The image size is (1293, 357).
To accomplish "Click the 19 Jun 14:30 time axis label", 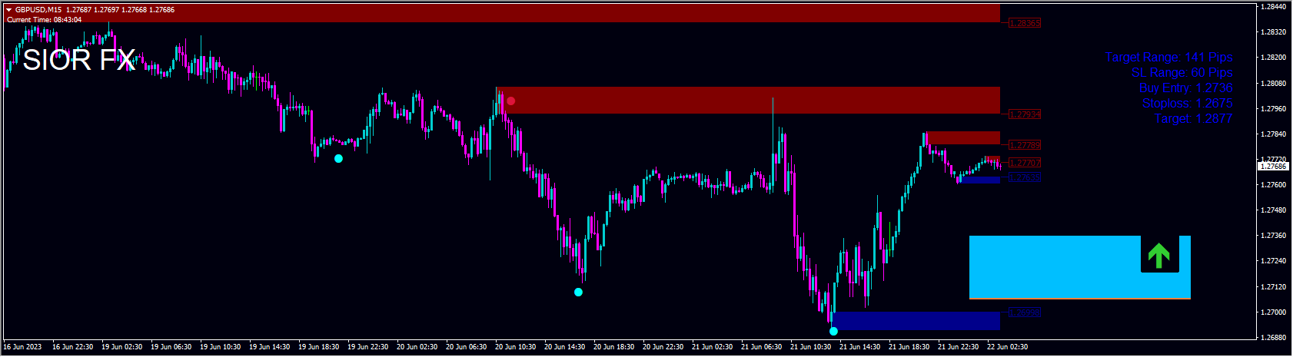I will pyautogui.click(x=269, y=347).
